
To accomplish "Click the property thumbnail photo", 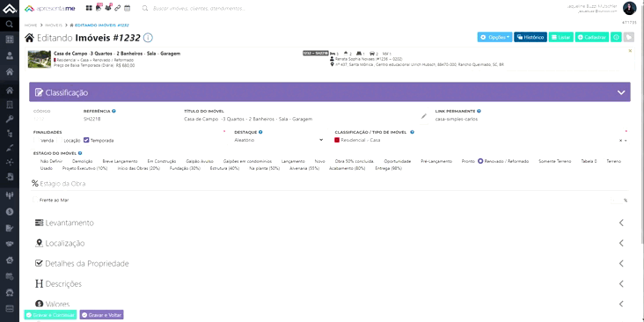I will pos(40,59).
